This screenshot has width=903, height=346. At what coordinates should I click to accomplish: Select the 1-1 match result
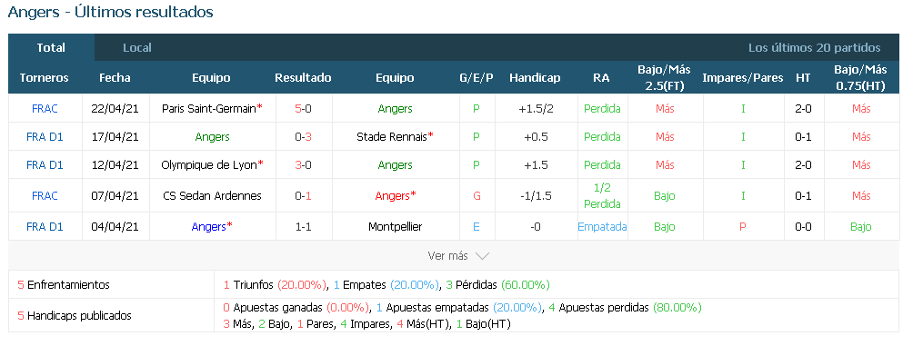coord(304,227)
